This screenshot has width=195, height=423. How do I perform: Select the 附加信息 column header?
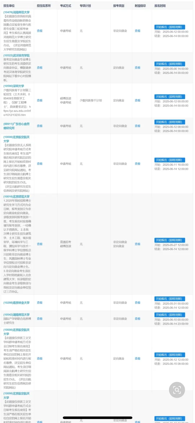coord(140,6)
